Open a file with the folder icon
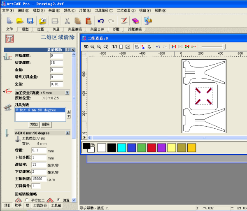This screenshot has height=211, width=247. pos(20,21)
